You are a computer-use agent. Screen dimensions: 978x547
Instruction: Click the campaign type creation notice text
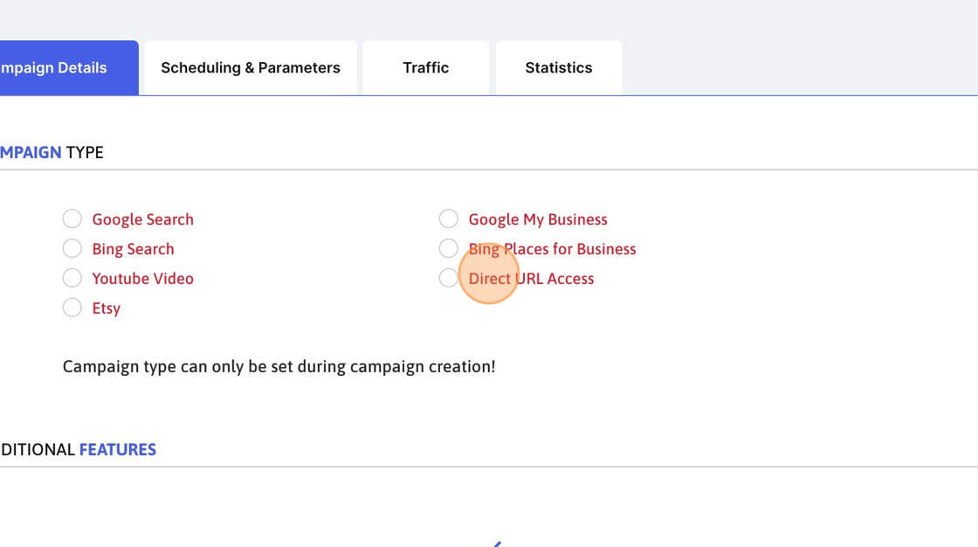279,366
